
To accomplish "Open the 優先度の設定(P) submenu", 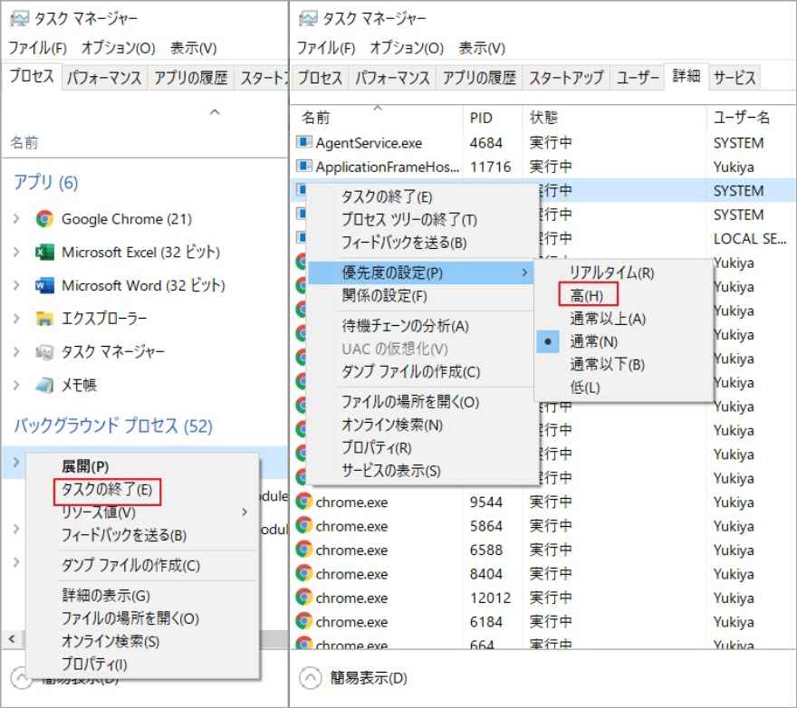I will (420, 273).
